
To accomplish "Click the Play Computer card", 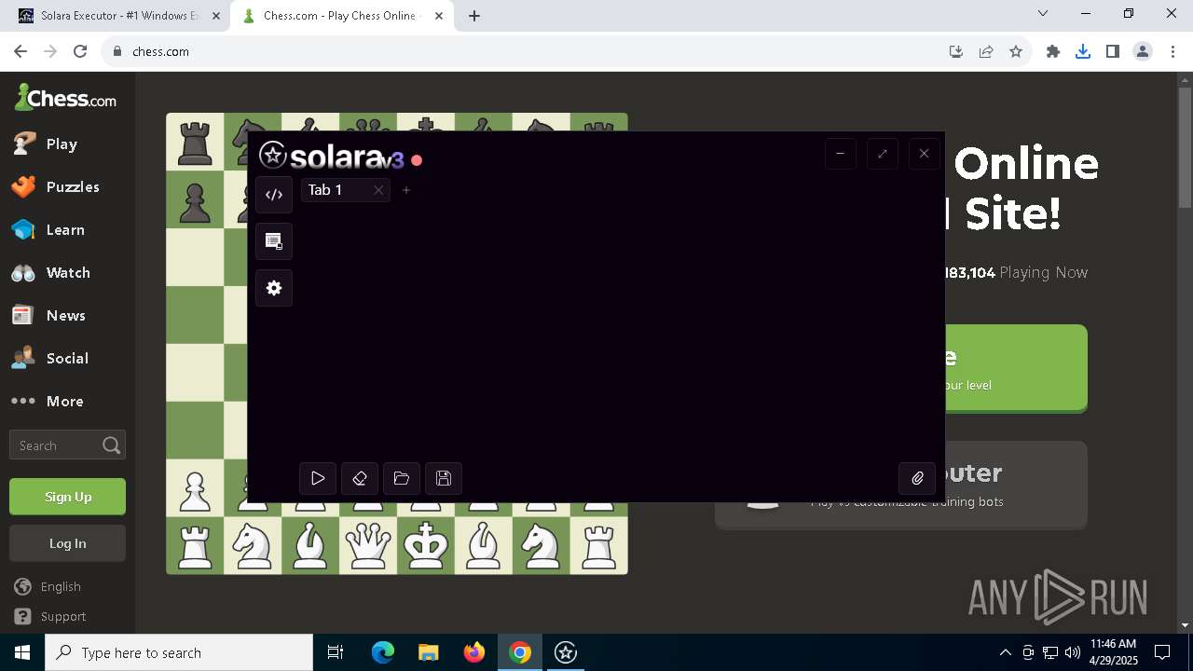I will pos(1016,485).
